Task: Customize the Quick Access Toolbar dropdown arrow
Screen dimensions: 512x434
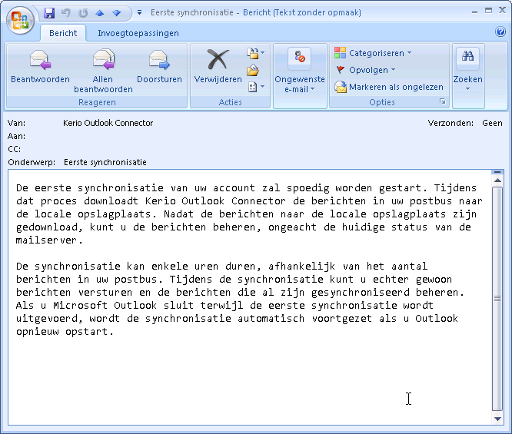Action: pyautogui.click(x=139, y=13)
